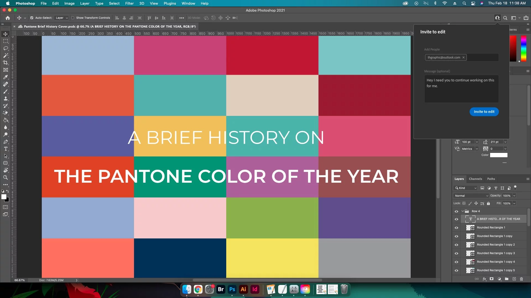
Task: Open the Filter menu
Action: pos(129,3)
